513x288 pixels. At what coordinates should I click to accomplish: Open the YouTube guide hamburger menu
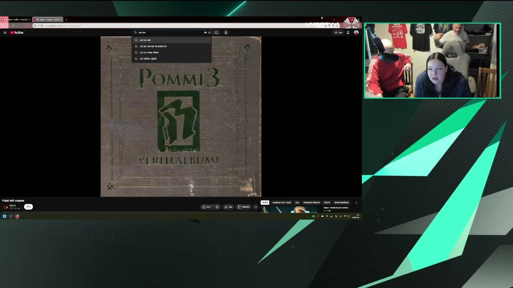(x=5, y=32)
